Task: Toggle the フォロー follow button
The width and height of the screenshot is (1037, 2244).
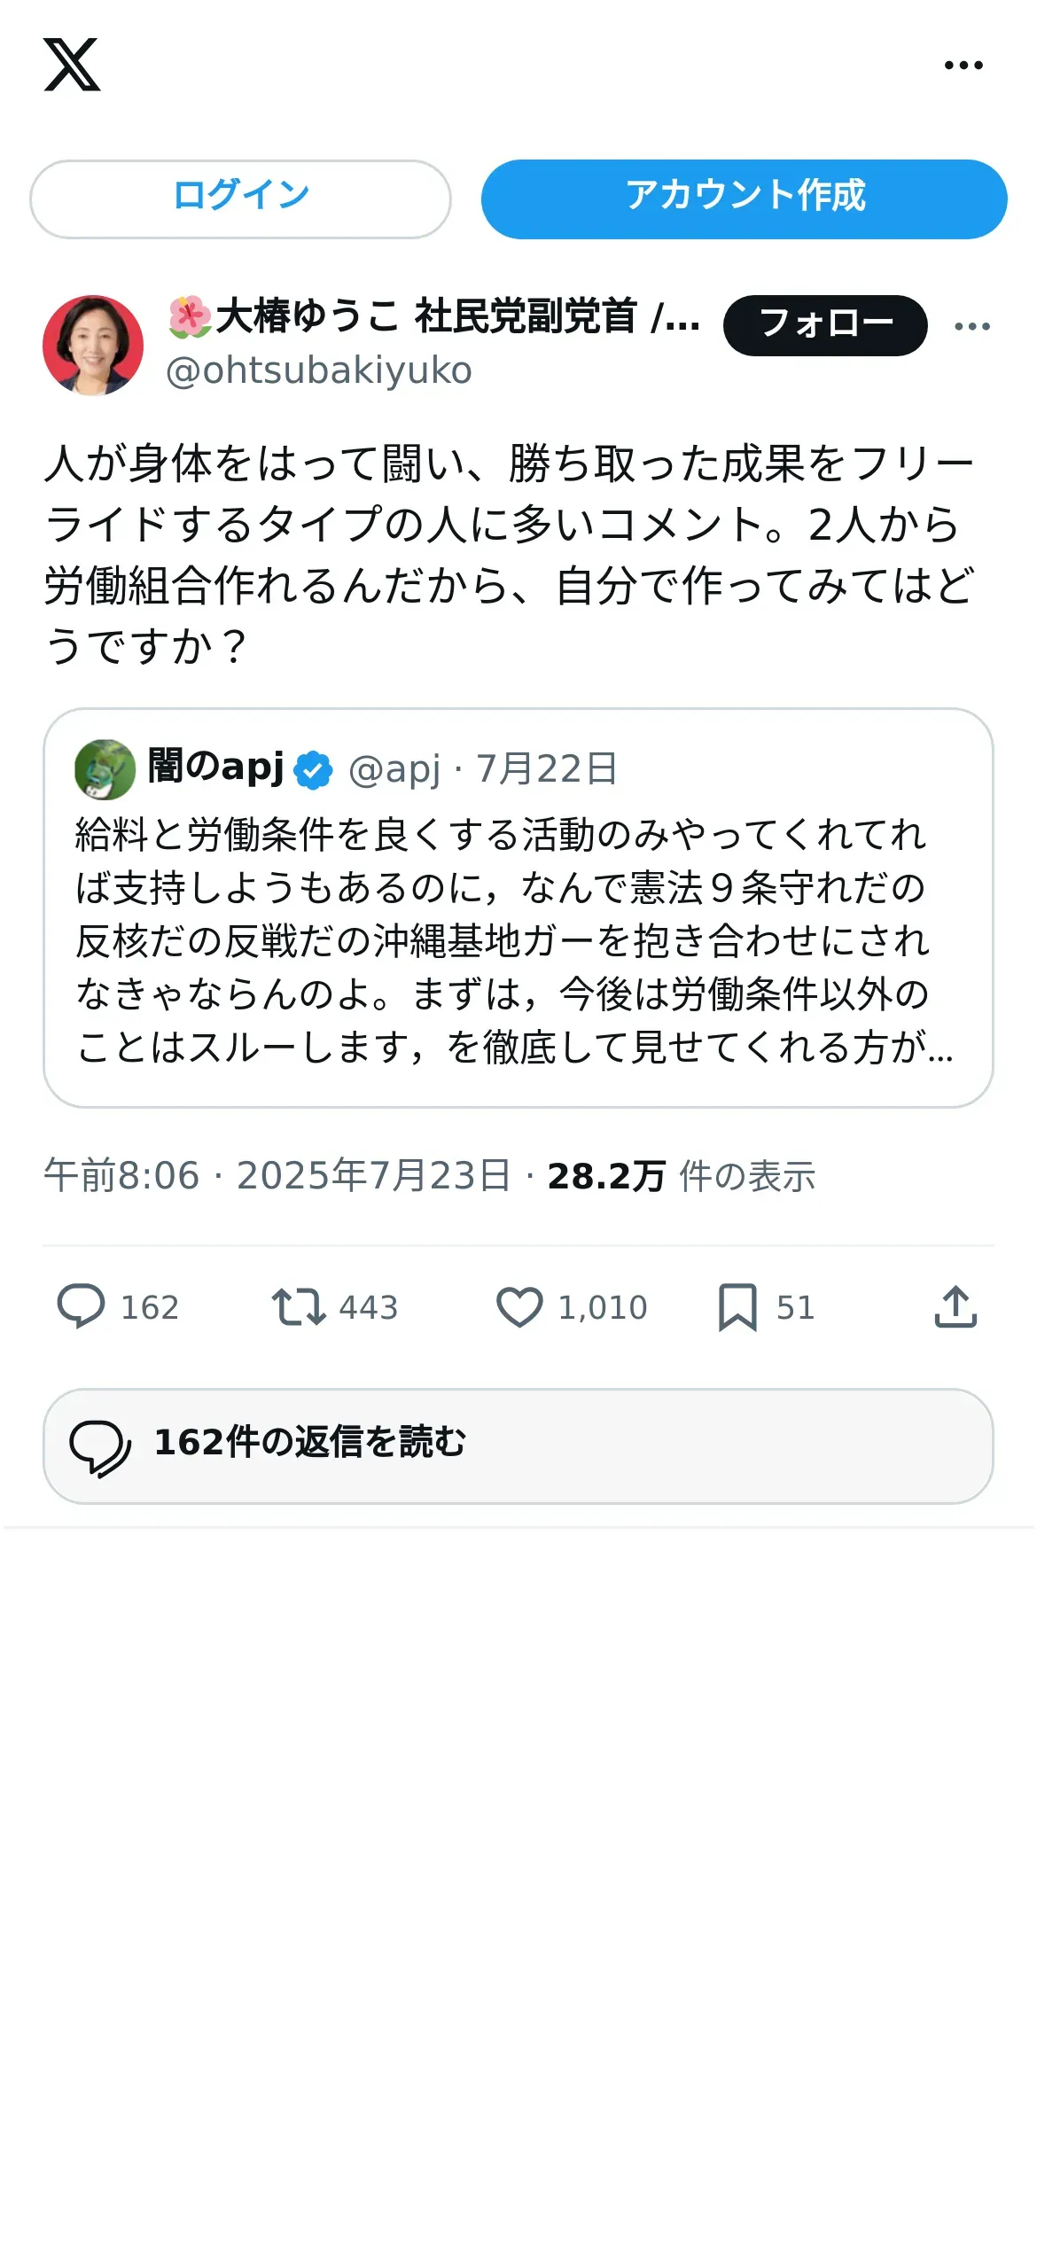Action: point(825,325)
